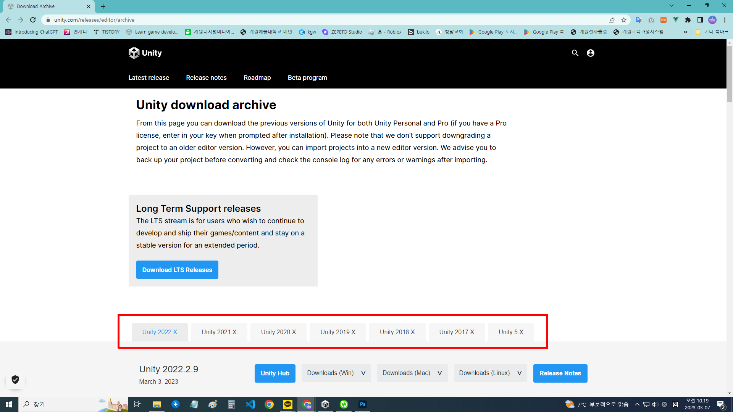
Task: Click the Unity Hub button for 2022.2.9
Action: 275,373
